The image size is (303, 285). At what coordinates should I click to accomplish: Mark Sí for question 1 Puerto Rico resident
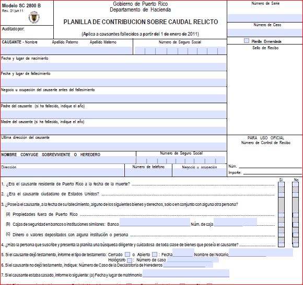click(281, 184)
